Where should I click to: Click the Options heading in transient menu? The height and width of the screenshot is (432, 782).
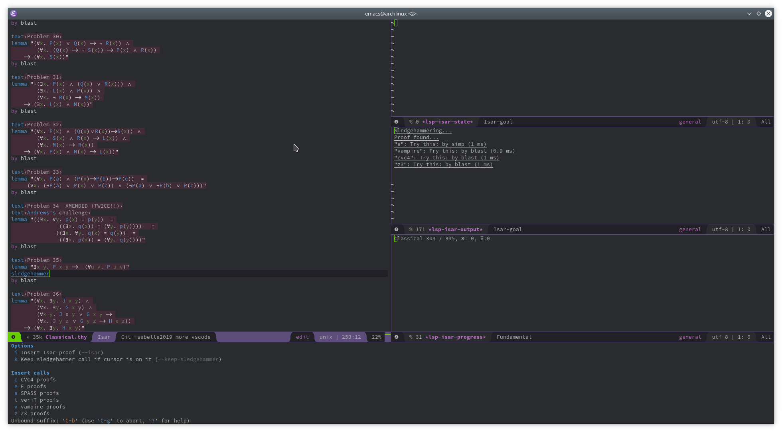[22, 346]
